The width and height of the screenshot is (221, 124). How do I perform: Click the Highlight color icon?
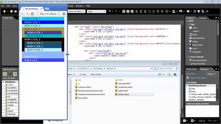174,11
